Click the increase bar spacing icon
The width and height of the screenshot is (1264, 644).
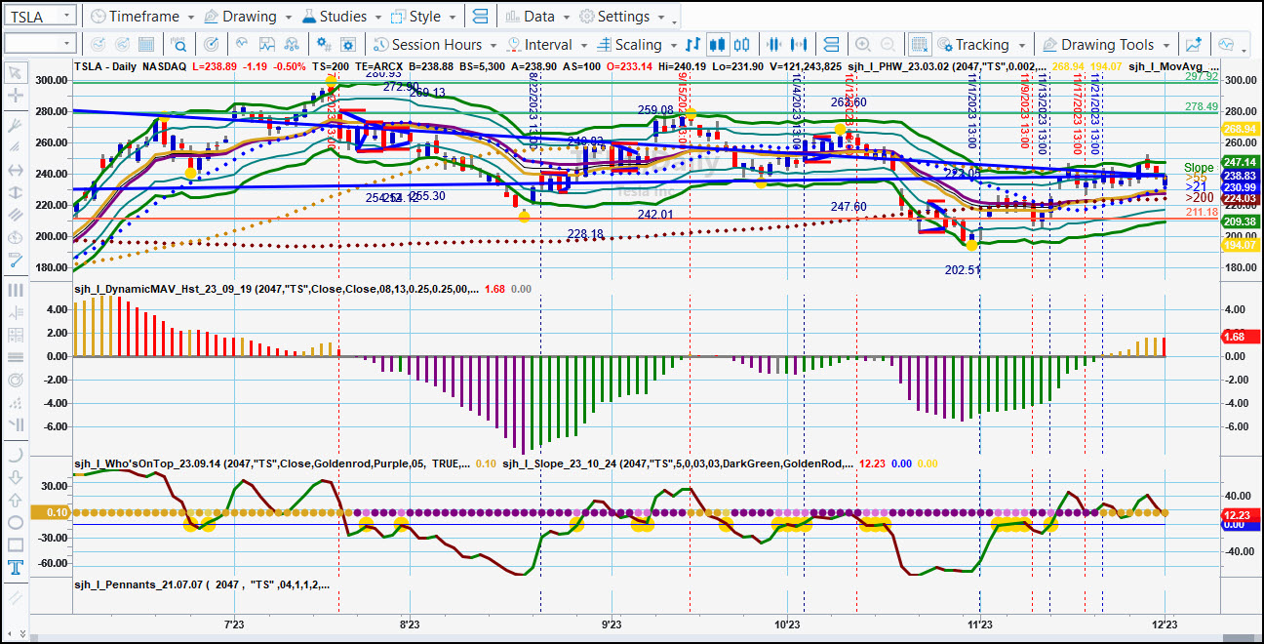pos(800,44)
